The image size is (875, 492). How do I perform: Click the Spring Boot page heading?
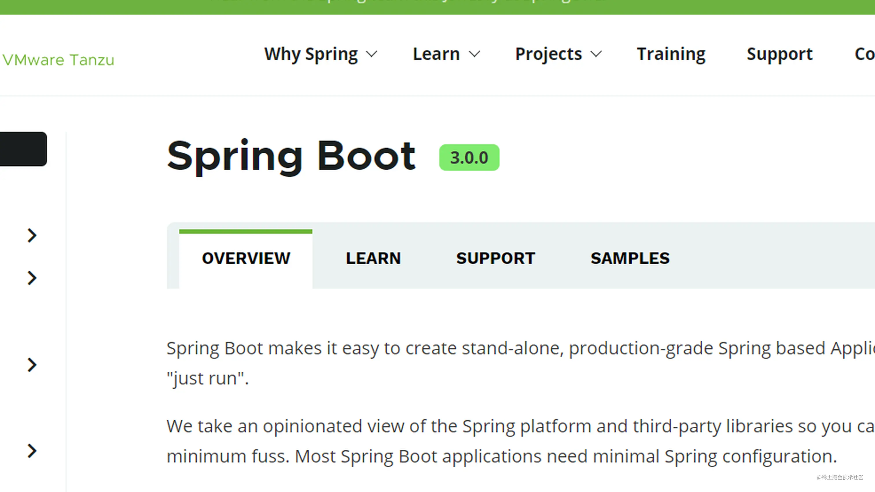[291, 156]
